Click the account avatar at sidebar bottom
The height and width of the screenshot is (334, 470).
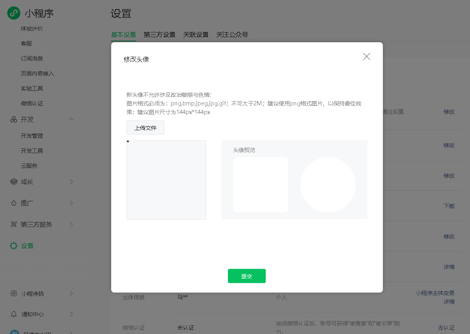tap(14, 332)
